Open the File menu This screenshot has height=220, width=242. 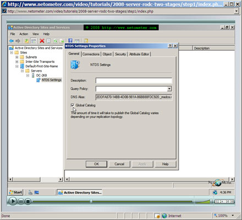[13, 34]
